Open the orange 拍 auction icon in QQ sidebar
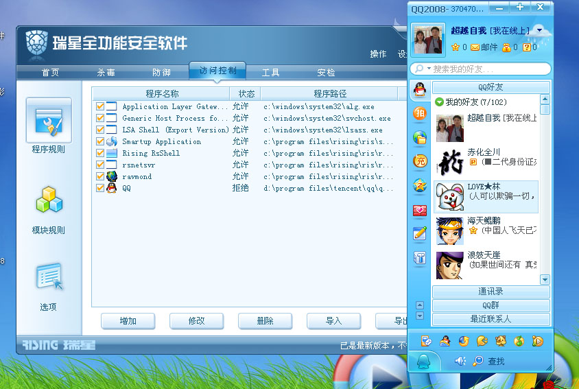579x389 pixels. tap(420, 113)
